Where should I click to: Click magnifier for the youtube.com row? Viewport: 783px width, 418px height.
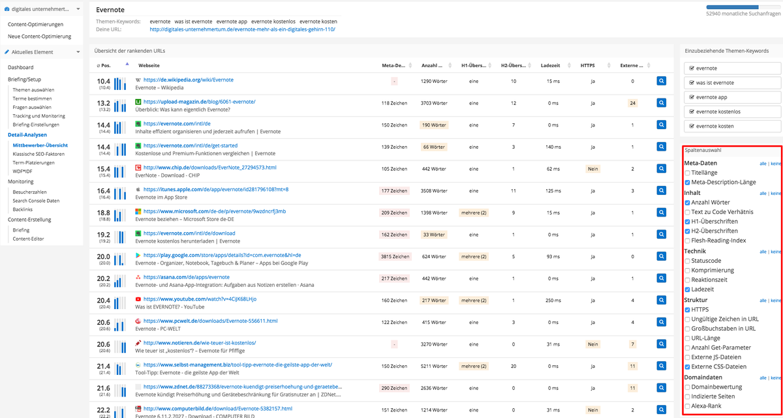point(661,300)
